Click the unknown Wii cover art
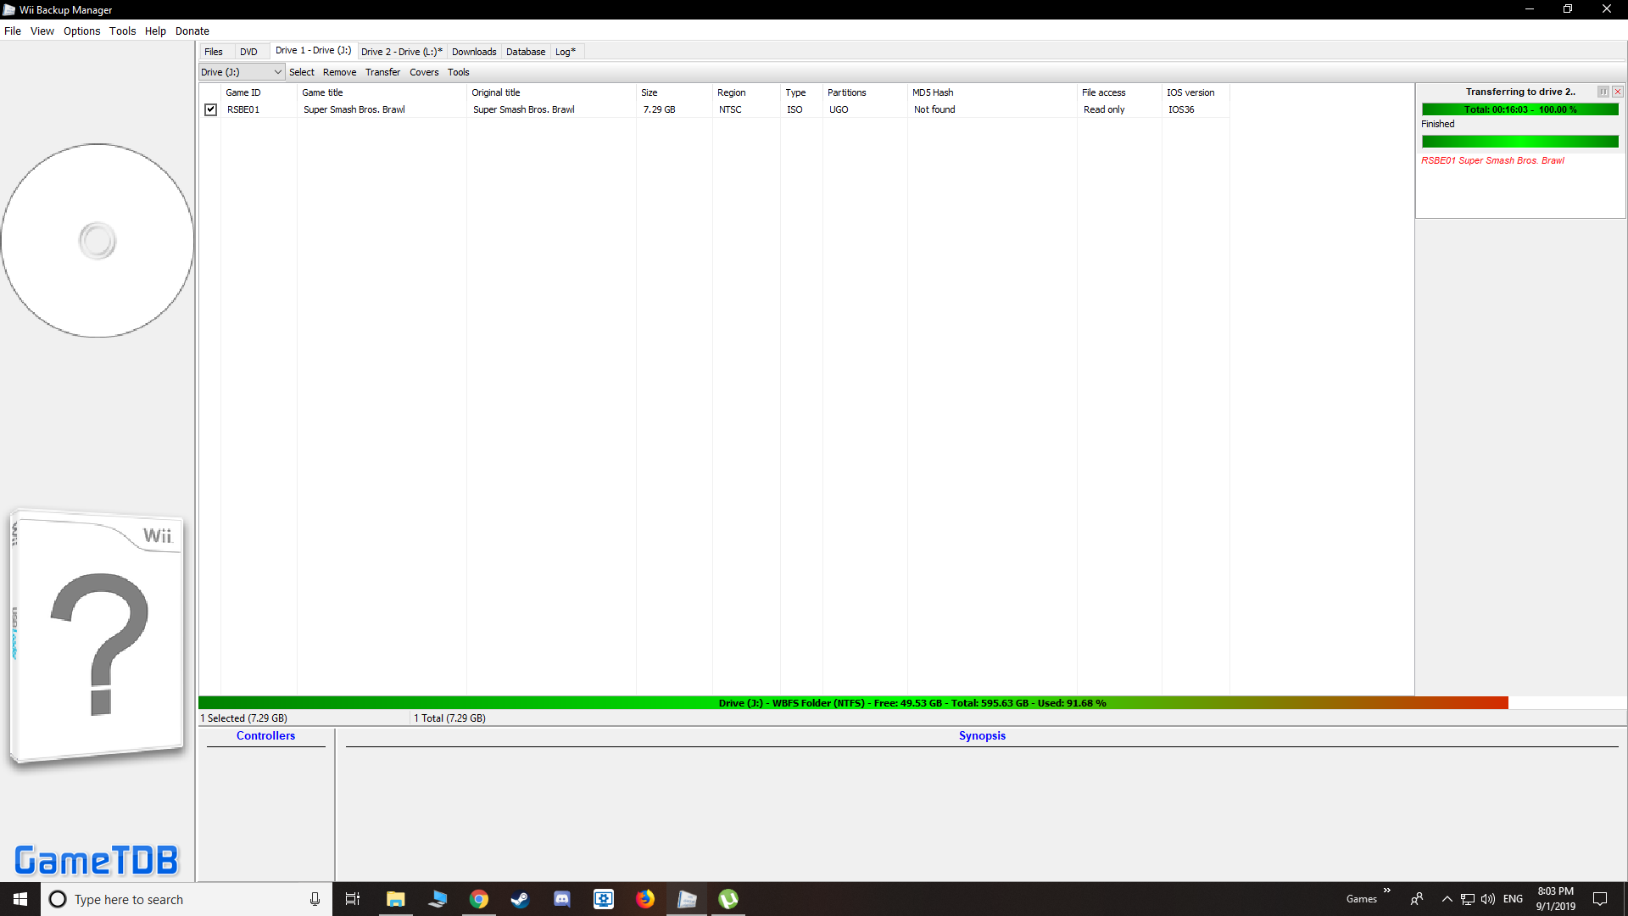Viewport: 1628px width, 916px height. click(98, 636)
